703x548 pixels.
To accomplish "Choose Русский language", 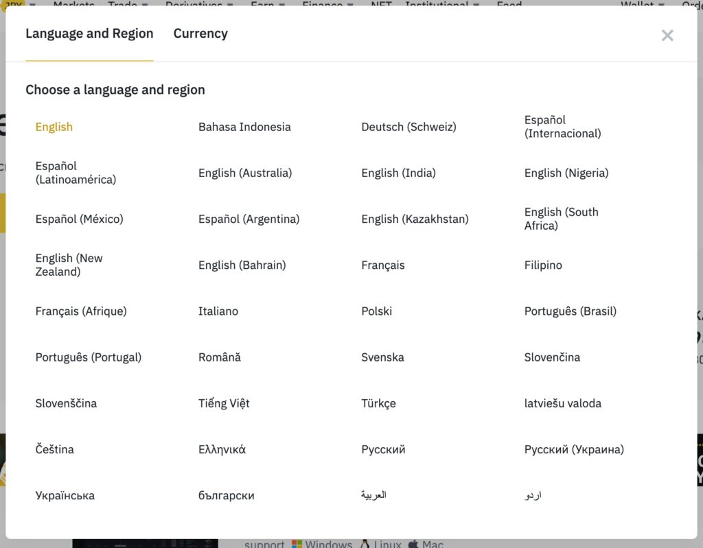I will coord(383,449).
